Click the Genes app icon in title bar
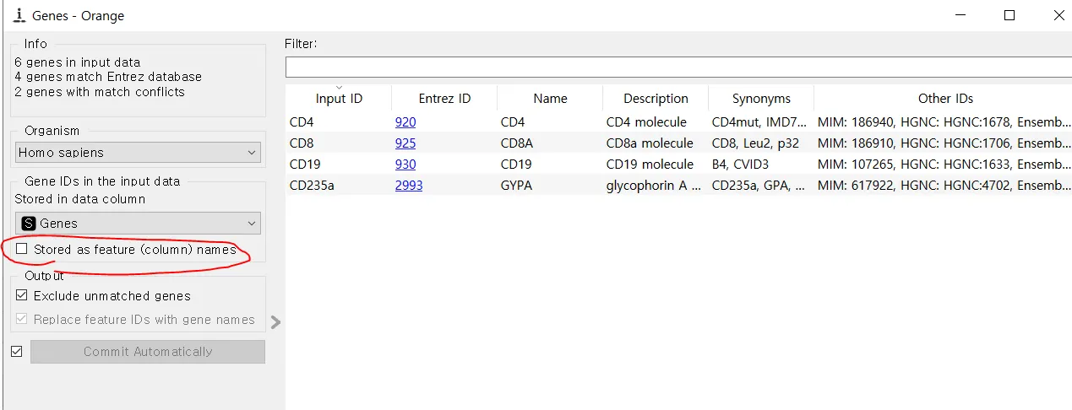 [19, 15]
